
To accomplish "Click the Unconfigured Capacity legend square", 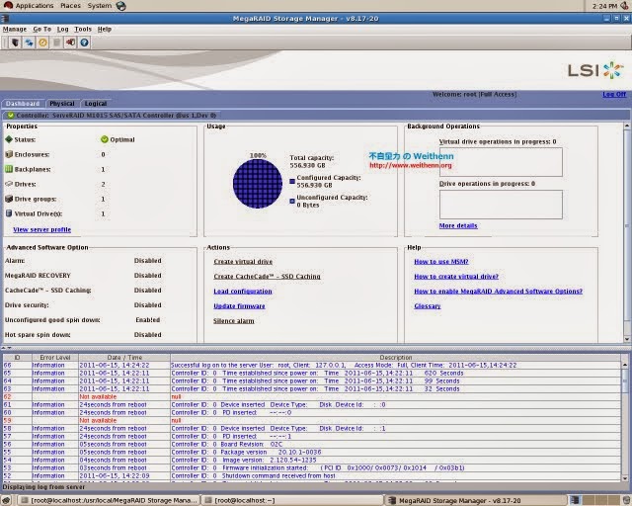I will point(292,201).
